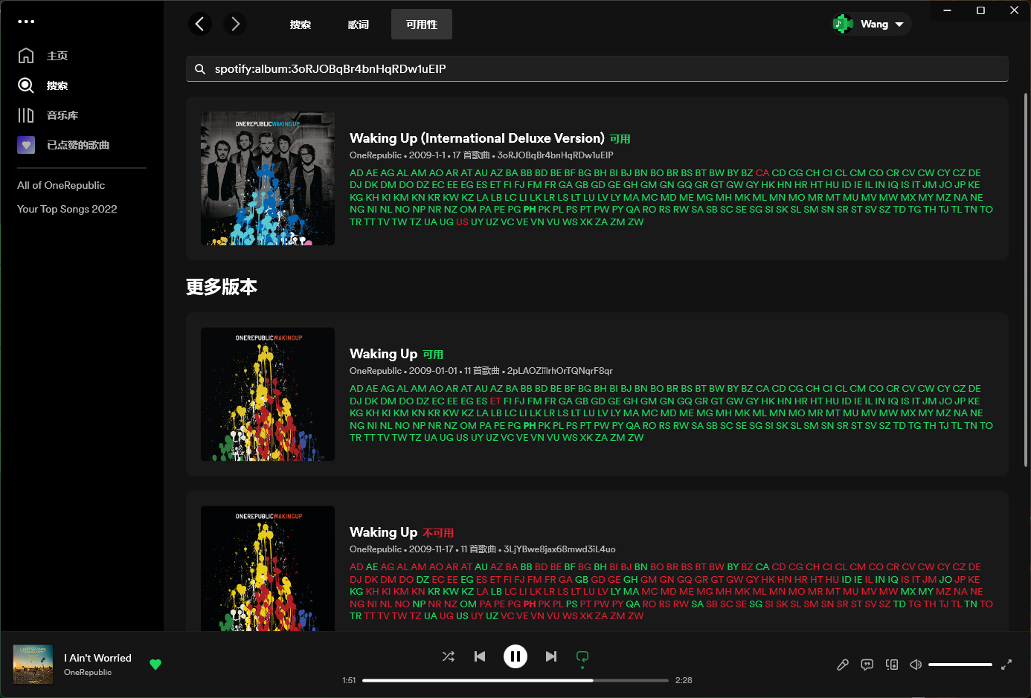Switch to the 搜索 tab
Viewport: 1031px width, 698px height.
click(x=301, y=25)
